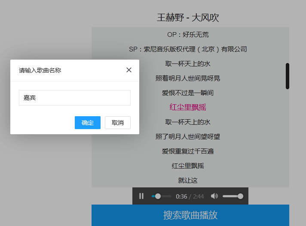Click the lyrics panel scrollbar thumb

point(287,76)
